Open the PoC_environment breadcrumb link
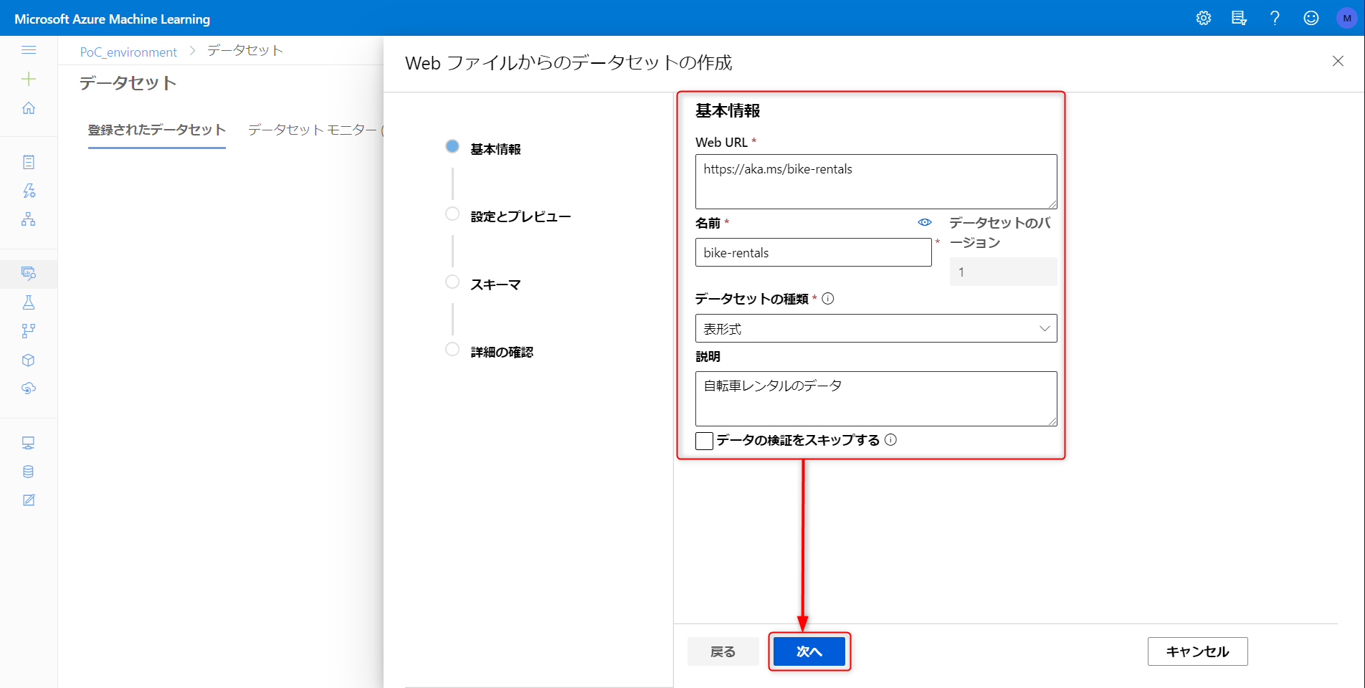Screen dimensions: 1365x688 (128, 52)
